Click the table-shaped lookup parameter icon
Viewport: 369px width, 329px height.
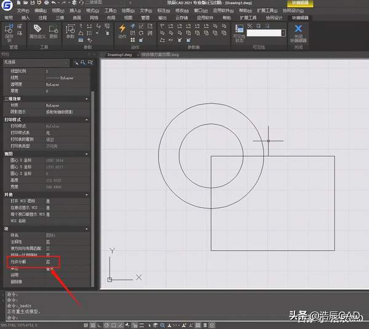coord(81,40)
